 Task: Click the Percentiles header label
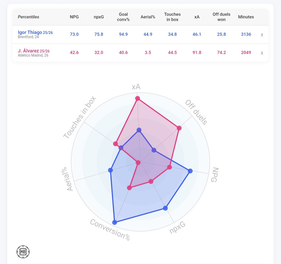tap(28, 17)
